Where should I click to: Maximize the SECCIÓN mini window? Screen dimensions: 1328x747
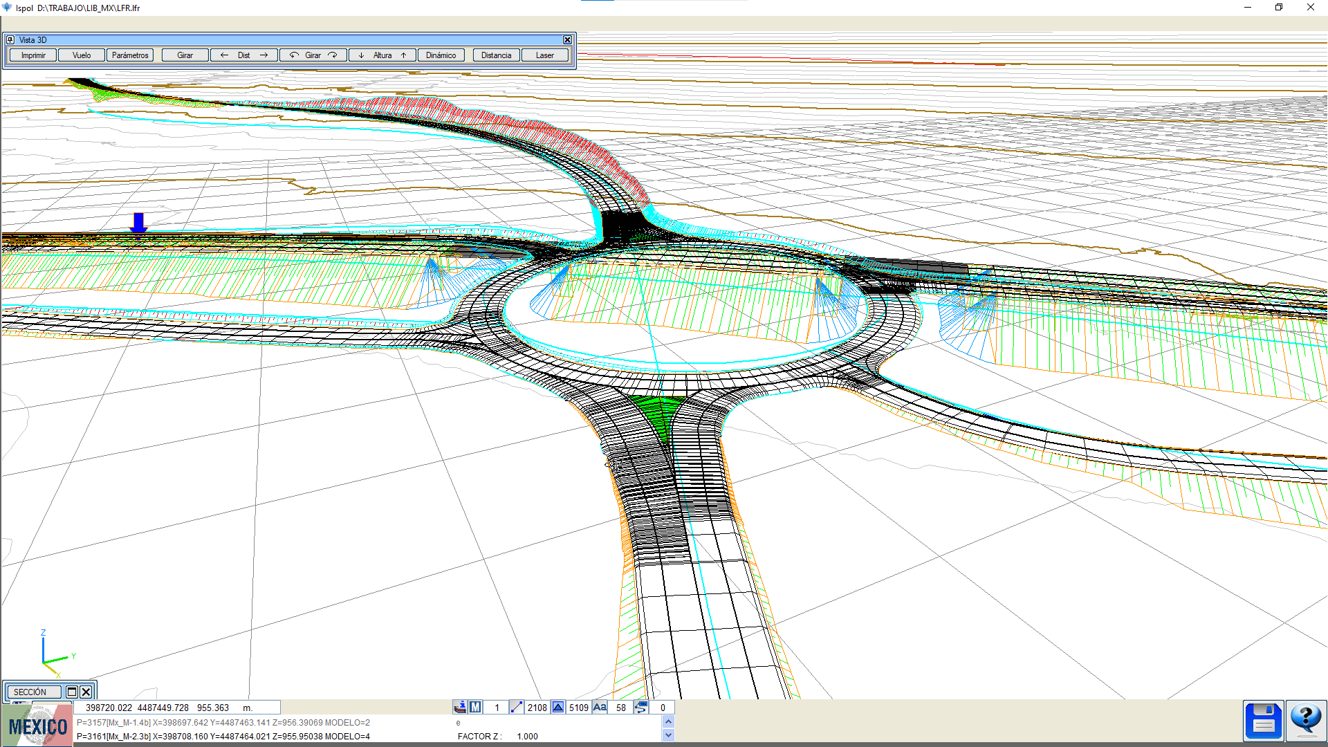[x=72, y=692]
